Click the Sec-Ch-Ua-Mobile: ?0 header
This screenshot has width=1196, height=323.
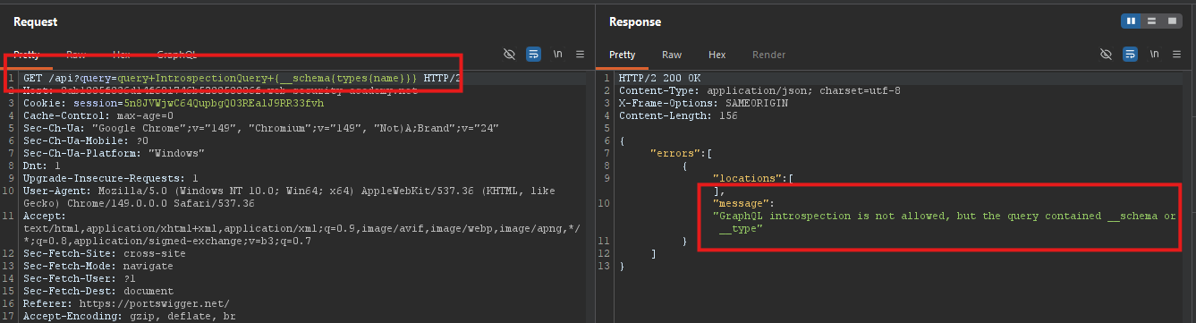(x=86, y=140)
